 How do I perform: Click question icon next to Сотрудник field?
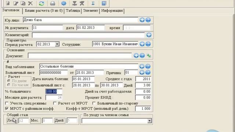coord(148,44)
